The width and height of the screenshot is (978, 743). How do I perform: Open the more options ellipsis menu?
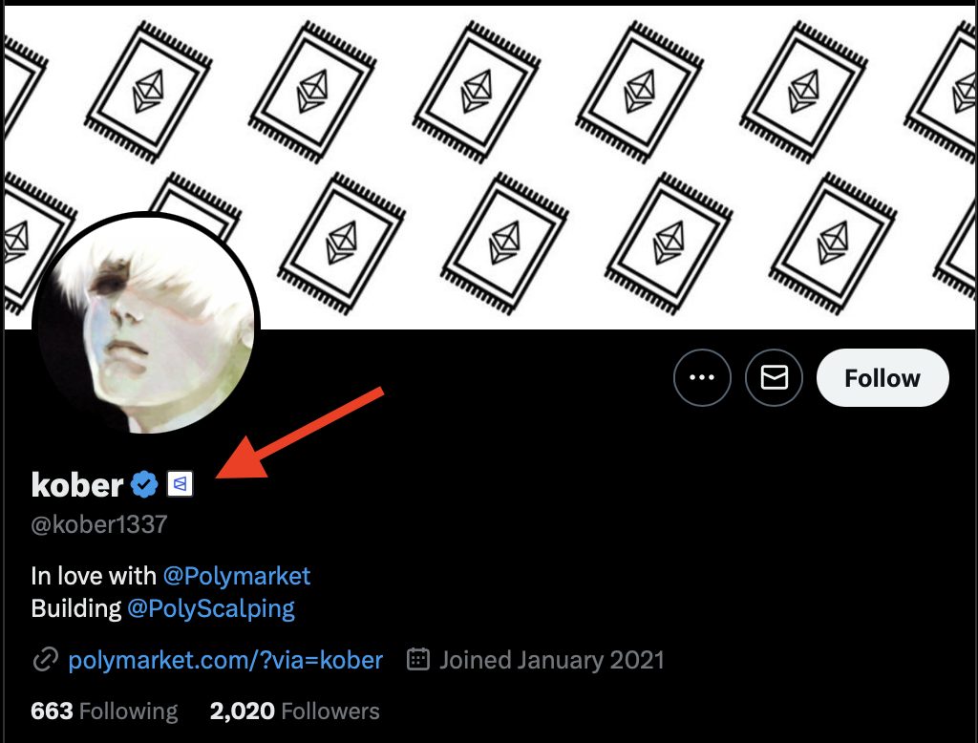[702, 378]
